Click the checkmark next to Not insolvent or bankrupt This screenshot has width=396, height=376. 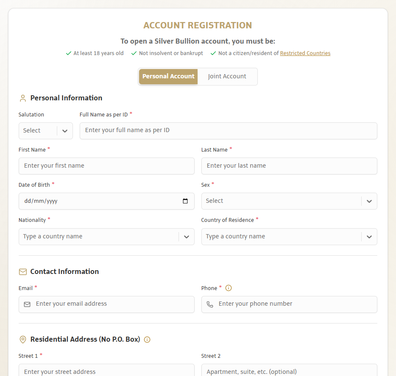134,53
